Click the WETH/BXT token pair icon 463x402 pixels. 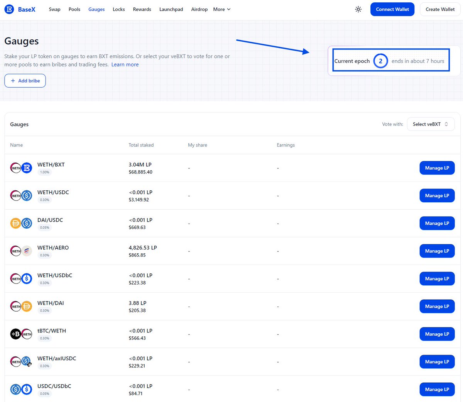coord(21,168)
